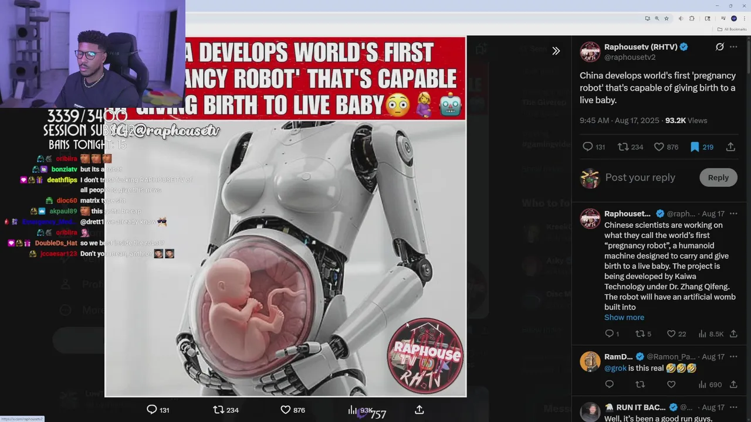
Task: Repost RamD's 'is this real' post
Action: pos(640,384)
